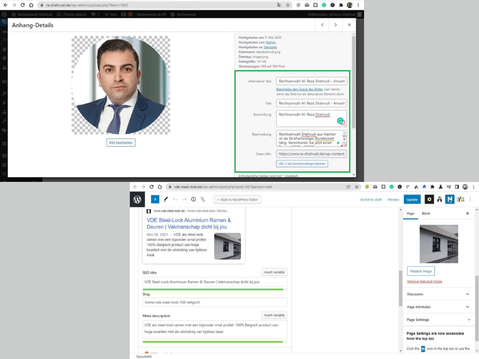Click the Beschreibung text area

click(312, 139)
